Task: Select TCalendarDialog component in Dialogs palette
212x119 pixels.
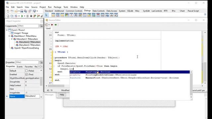Action: pos(98,15)
